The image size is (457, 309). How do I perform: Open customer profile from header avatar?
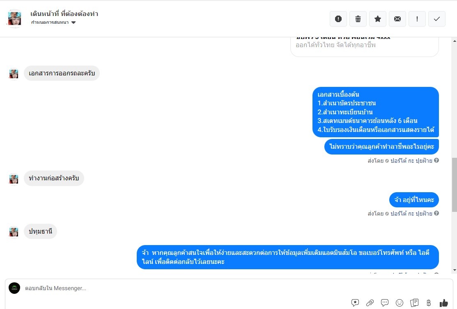click(x=14, y=18)
